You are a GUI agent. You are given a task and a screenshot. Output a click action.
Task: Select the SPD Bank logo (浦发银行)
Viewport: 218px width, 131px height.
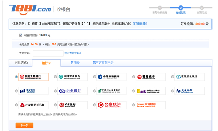(33, 91)
